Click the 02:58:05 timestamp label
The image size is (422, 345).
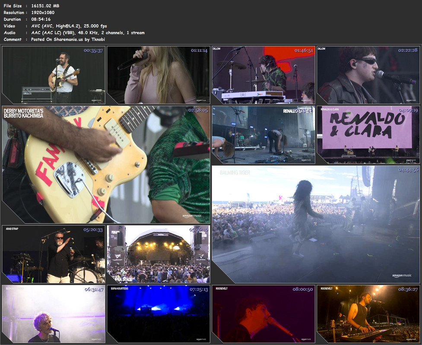[198, 110]
